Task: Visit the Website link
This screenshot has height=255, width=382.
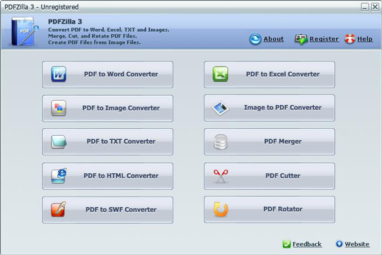Action: [357, 244]
